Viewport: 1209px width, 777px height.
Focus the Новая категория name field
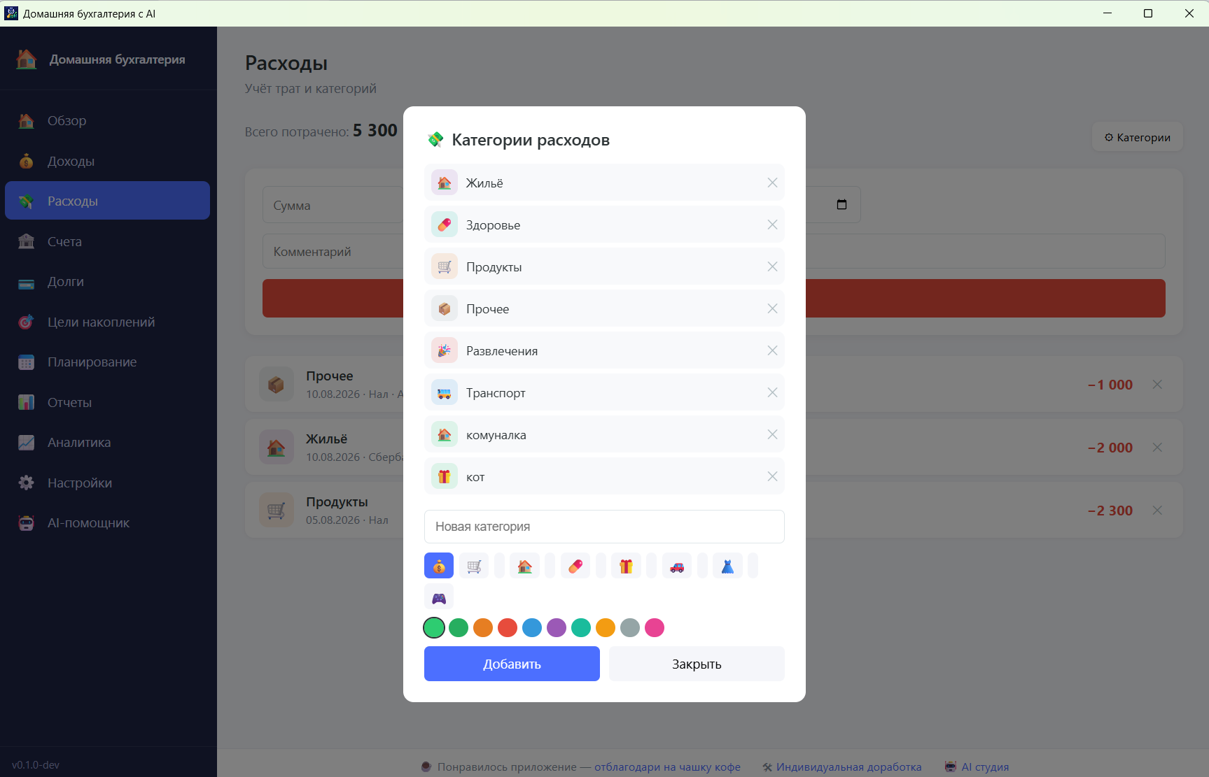pyautogui.click(x=604, y=527)
